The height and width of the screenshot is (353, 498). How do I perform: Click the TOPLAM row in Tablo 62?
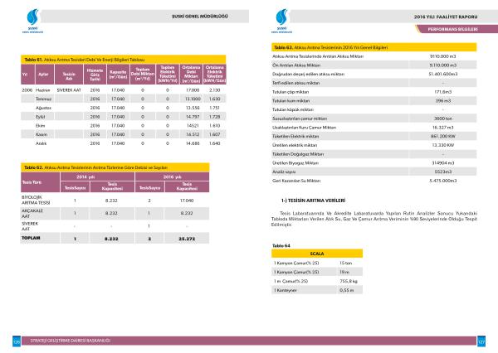(123, 237)
